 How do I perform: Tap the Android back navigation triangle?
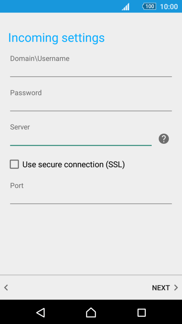(x=41, y=312)
